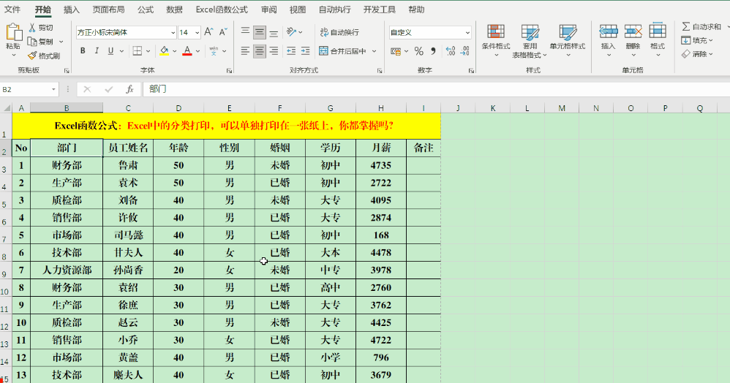Toggle Bold formatting
Screen dimensions: 730x383
coord(83,50)
